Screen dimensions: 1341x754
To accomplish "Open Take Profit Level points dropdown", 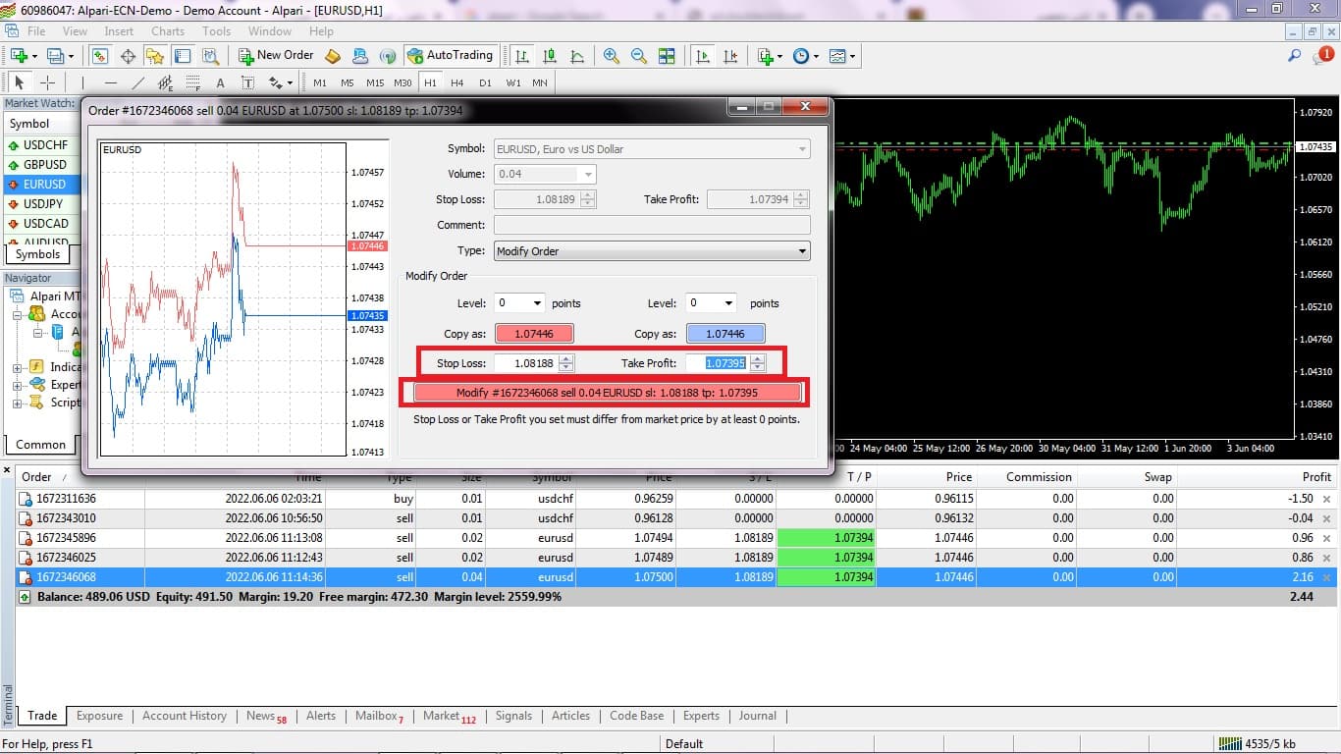I will 727,303.
